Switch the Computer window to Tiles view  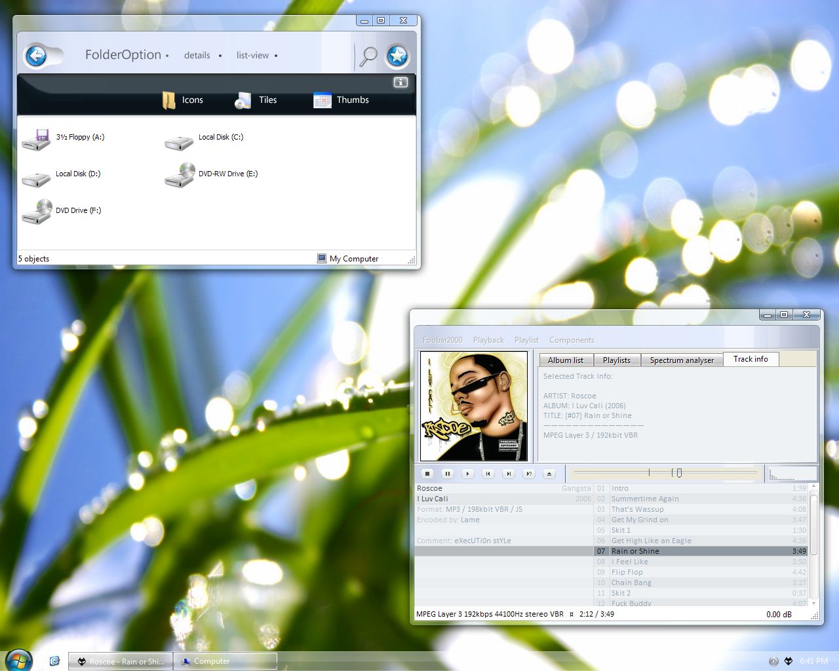click(256, 100)
